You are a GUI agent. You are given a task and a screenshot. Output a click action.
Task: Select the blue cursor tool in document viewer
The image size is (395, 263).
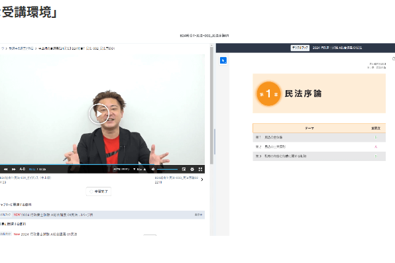[x=223, y=60]
